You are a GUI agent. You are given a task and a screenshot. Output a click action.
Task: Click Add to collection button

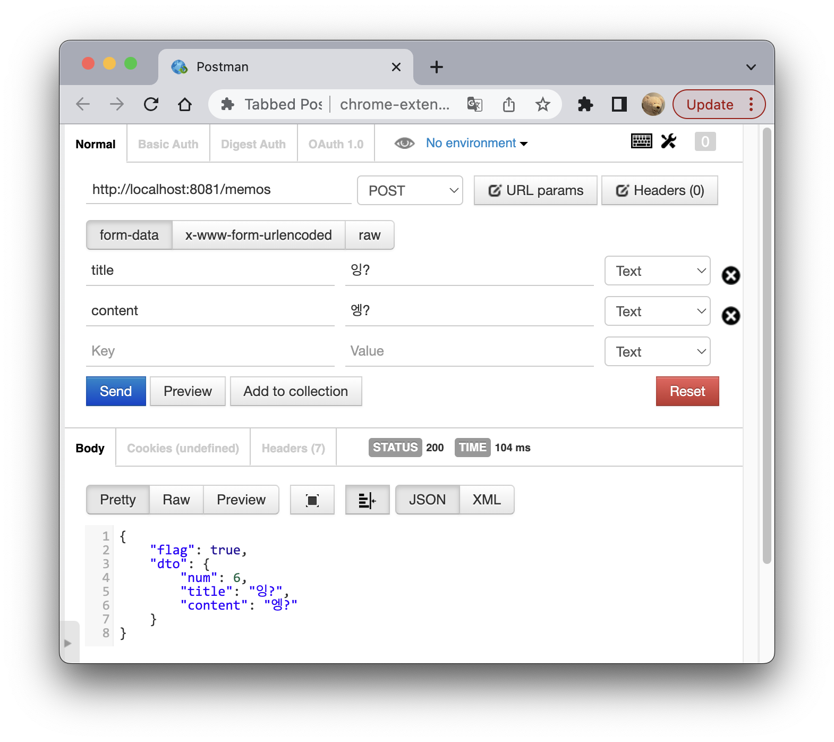click(296, 391)
